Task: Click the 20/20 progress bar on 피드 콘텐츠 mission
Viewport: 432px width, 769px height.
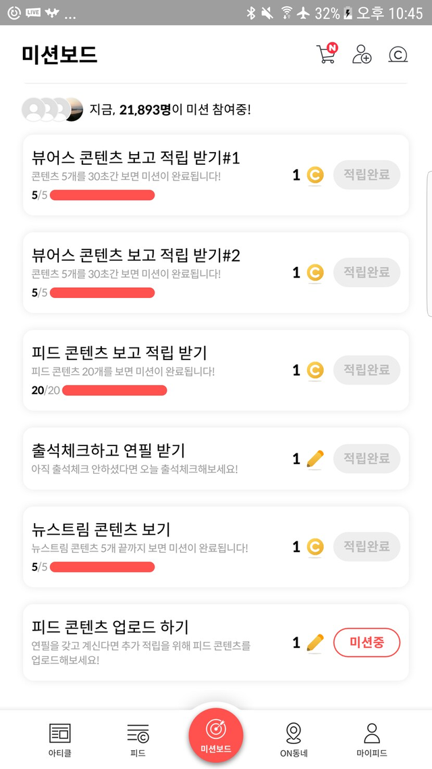Action: (114, 390)
